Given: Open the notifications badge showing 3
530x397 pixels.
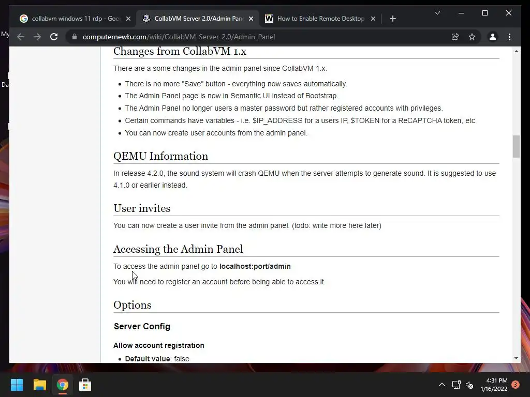Looking at the screenshot, I should coord(516,385).
